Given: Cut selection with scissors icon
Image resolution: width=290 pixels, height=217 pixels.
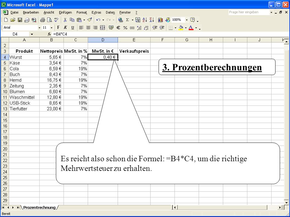Looking at the screenshot, I should coord(65,20).
